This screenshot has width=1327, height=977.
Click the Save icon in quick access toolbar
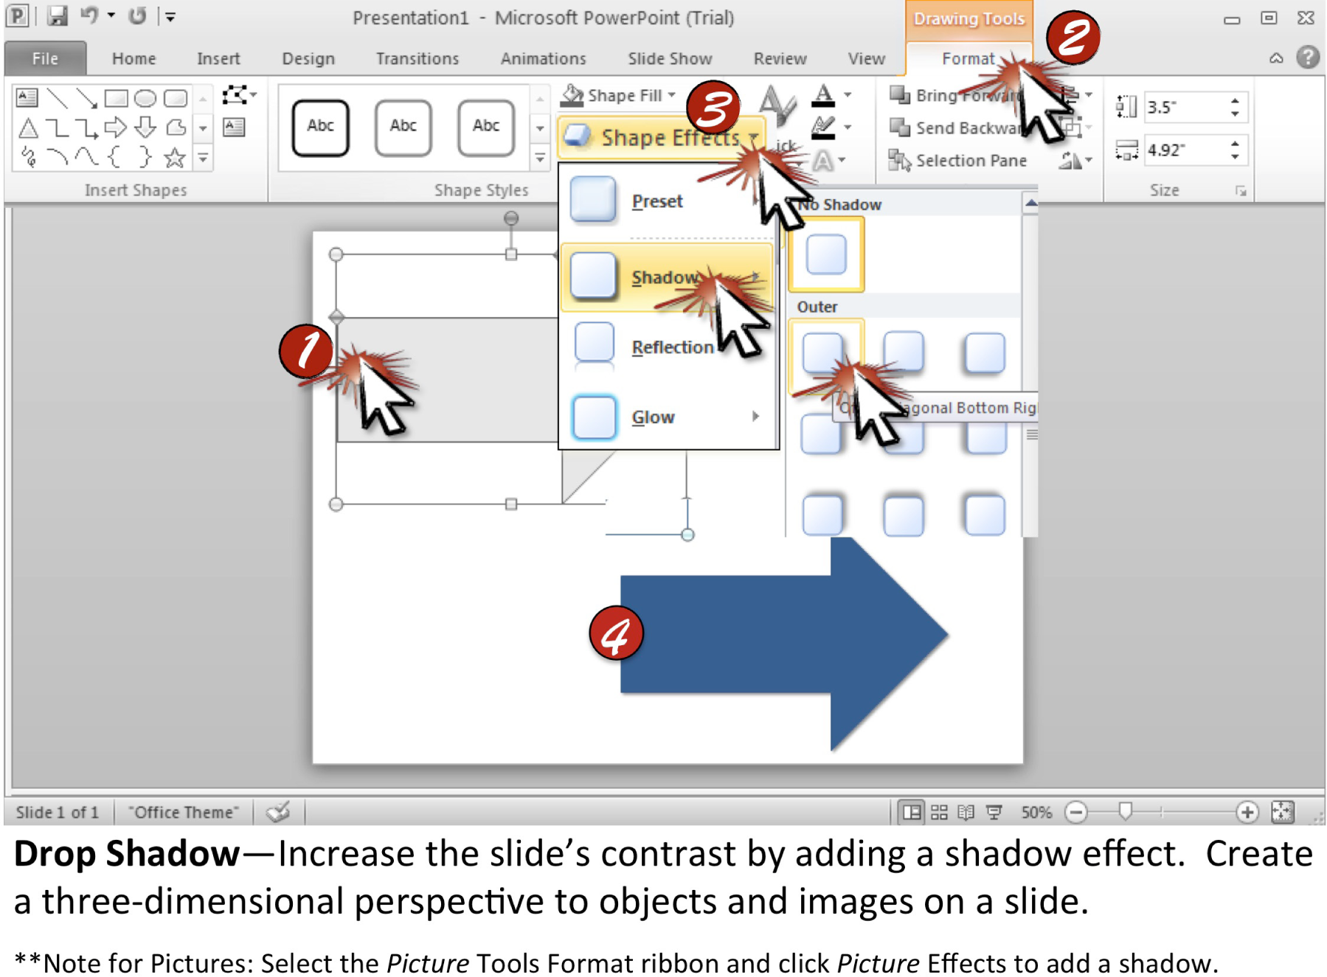pyautogui.click(x=58, y=16)
